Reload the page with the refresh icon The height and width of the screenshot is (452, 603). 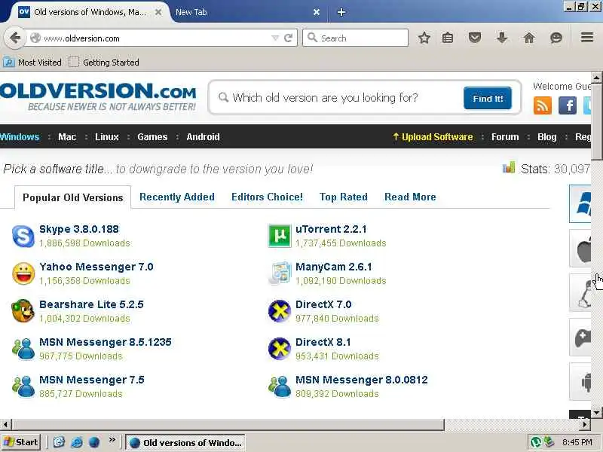click(288, 38)
